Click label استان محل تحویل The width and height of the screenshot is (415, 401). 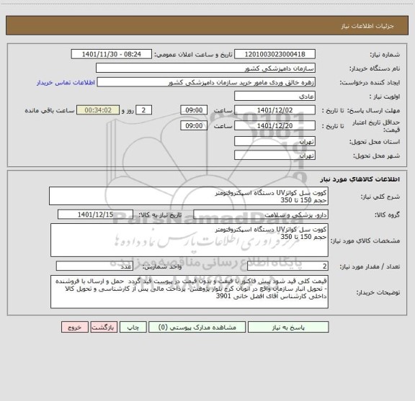(375, 142)
